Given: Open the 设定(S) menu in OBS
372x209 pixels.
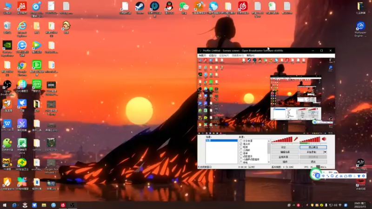Looking at the screenshot, I should coord(213,55).
